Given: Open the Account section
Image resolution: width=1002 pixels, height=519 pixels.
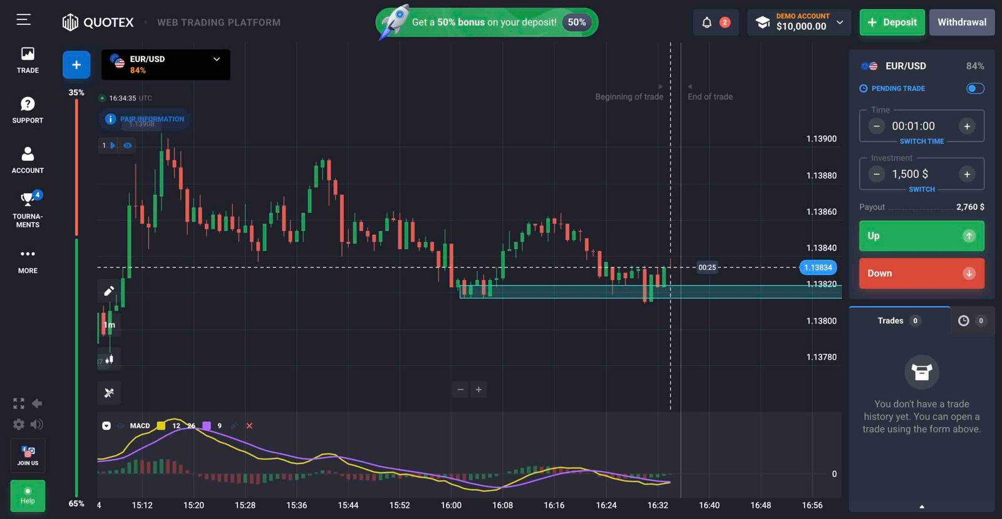Looking at the screenshot, I should click(28, 160).
